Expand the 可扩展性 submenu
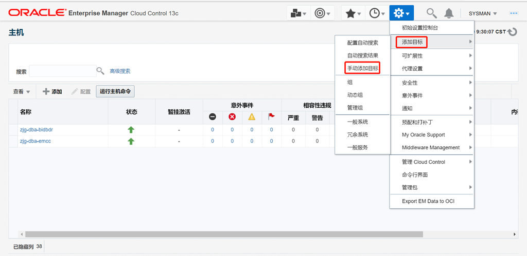The image size is (527, 256). point(432,55)
